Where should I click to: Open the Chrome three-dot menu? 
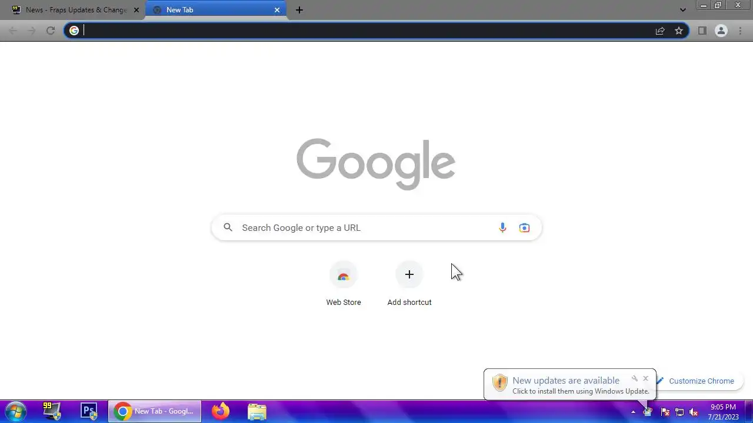(740, 31)
